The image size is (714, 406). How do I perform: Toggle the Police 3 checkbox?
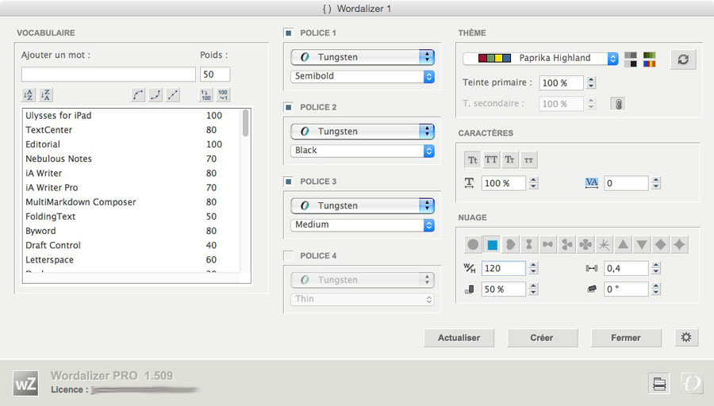[x=288, y=181]
